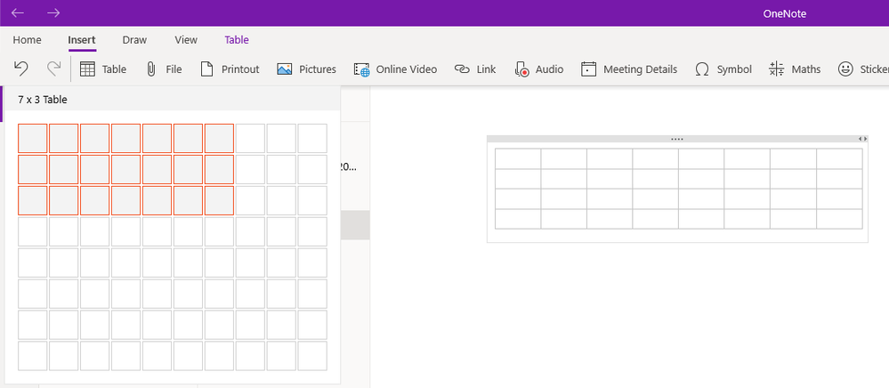Click the top-left cell of the table grid picker
889x388 pixels.
pyautogui.click(x=33, y=139)
